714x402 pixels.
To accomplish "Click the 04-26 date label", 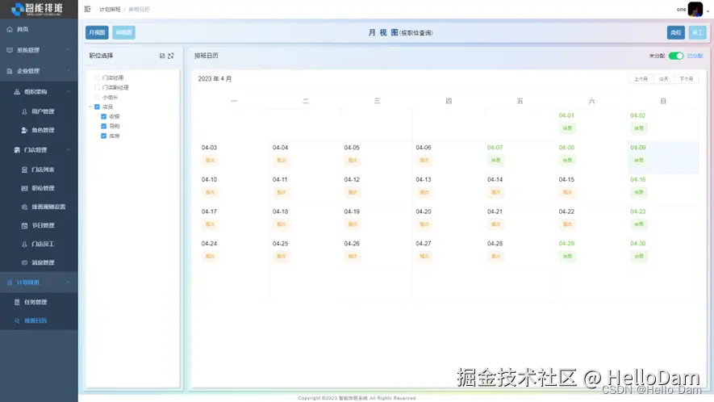I will point(352,244).
